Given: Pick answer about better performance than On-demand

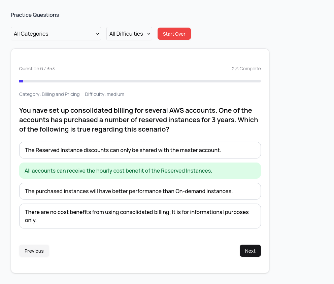Looking at the screenshot, I should (x=140, y=191).
